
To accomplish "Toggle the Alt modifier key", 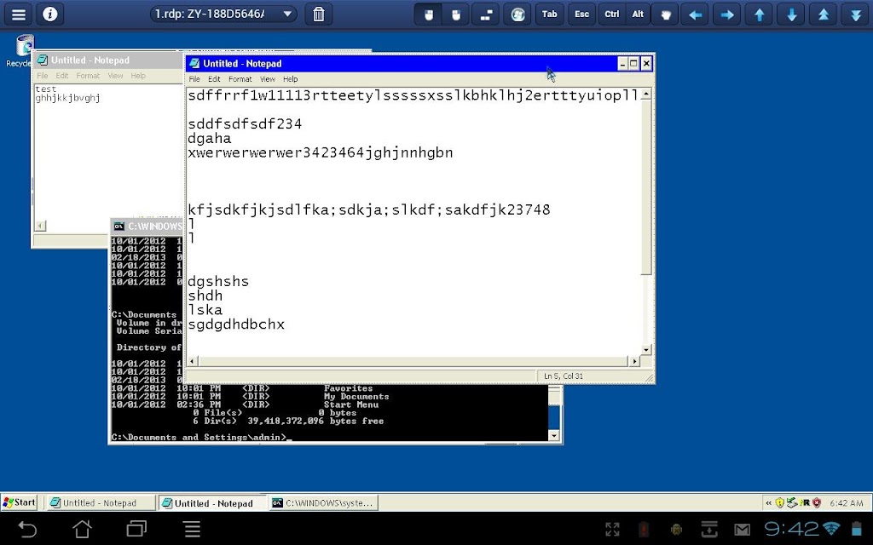I will [638, 14].
